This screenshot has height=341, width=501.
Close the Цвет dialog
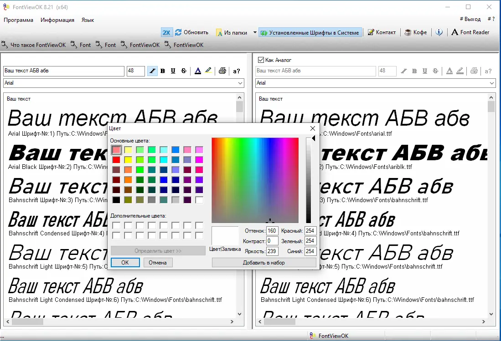point(312,128)
